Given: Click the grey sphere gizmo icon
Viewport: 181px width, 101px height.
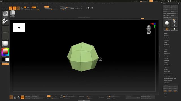Looking at the screenshot, I should pos(22,8).
